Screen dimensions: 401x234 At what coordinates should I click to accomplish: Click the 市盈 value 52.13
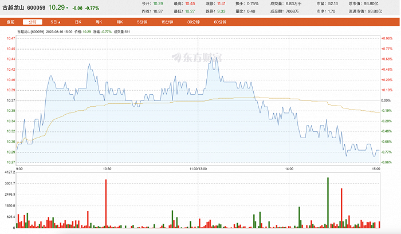coord(333,3)
